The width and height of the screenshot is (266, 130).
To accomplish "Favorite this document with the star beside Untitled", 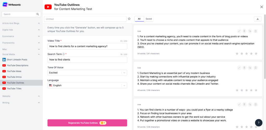I will tap(129, 19).
